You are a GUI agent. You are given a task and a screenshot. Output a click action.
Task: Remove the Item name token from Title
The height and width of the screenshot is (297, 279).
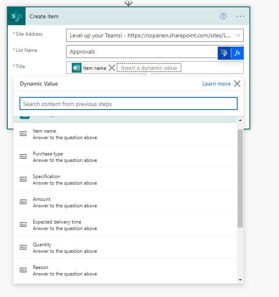tap(112, 68)
